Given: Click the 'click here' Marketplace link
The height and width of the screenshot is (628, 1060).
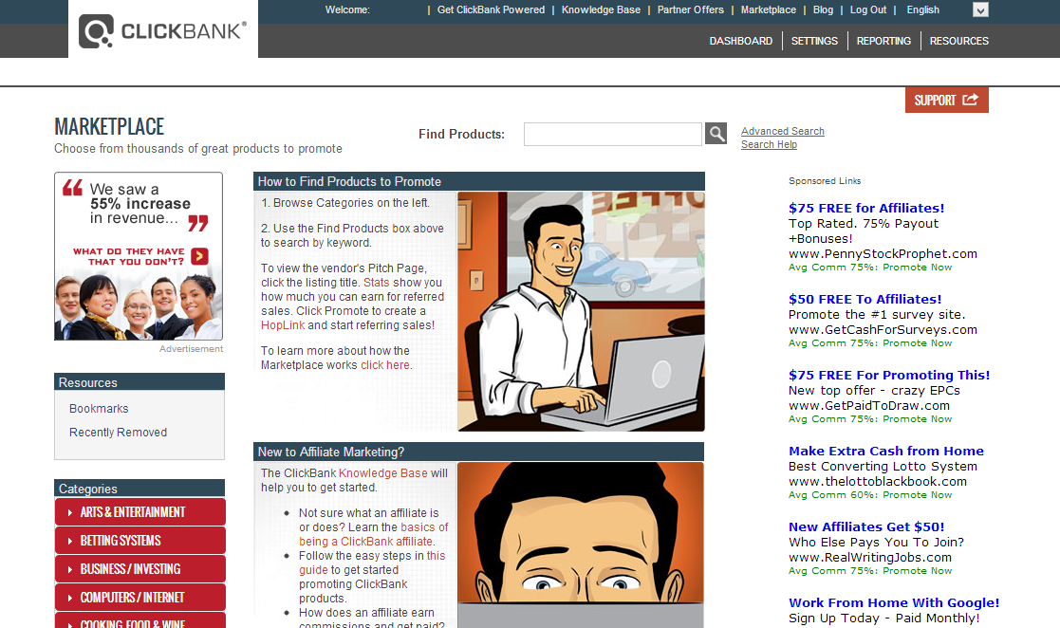Looking at the screenshot, I should click(x=384, y=365).
